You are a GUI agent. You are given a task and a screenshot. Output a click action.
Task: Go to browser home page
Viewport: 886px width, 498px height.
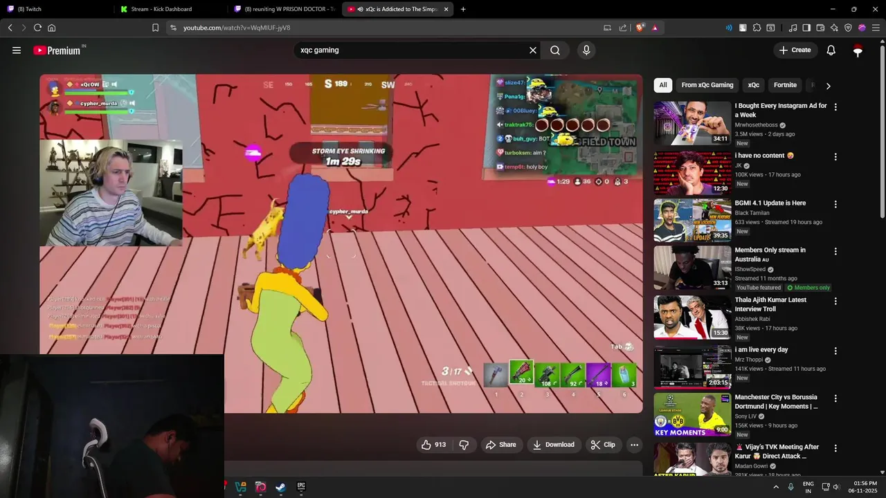point(51,28)
